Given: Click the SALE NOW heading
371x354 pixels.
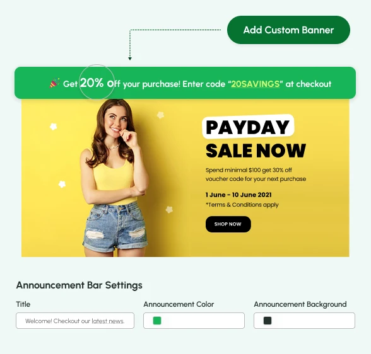Looking at the screenshot, I should [x=256, y=151].
